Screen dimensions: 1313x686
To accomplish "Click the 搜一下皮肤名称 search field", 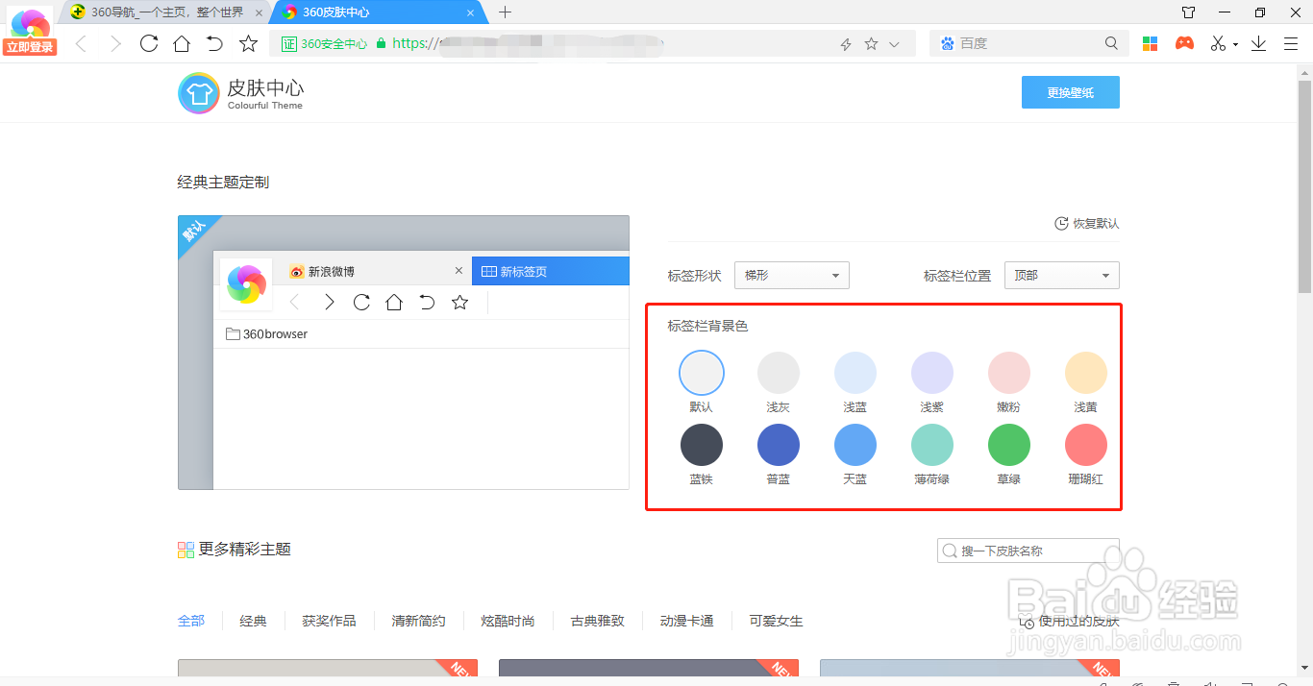I will [x=1028, y=551].
